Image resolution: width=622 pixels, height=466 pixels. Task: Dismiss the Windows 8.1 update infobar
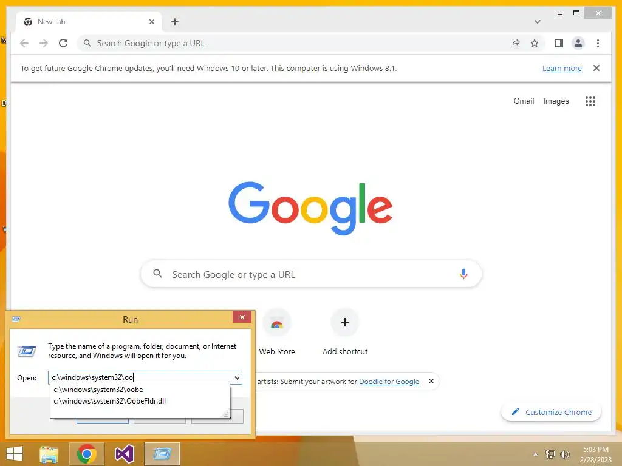[596, 68]
